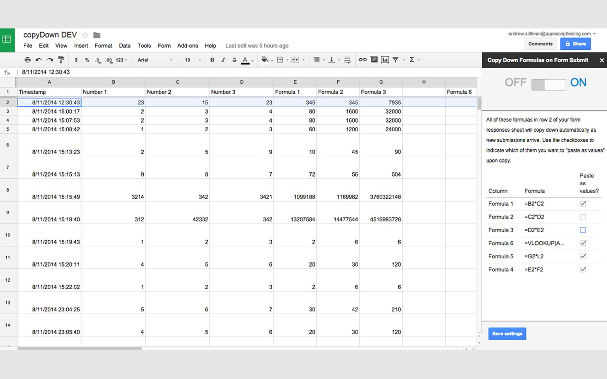This screenshot has height=379, width=607.
Task: Select column B header
Action: click(x=113, y=82)
